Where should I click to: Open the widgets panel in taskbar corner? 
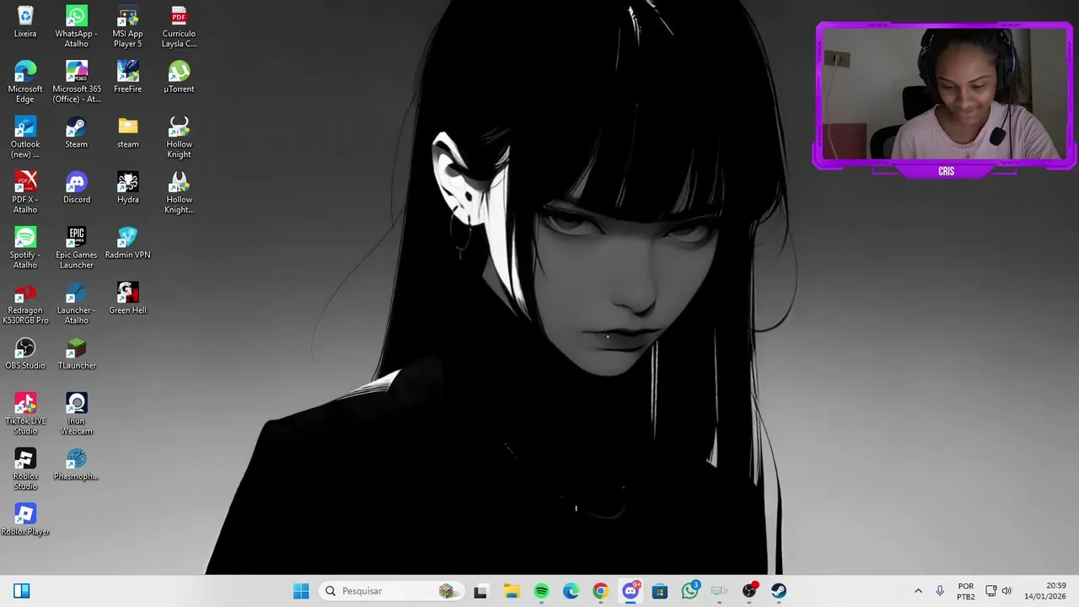[x=22, y=591]
